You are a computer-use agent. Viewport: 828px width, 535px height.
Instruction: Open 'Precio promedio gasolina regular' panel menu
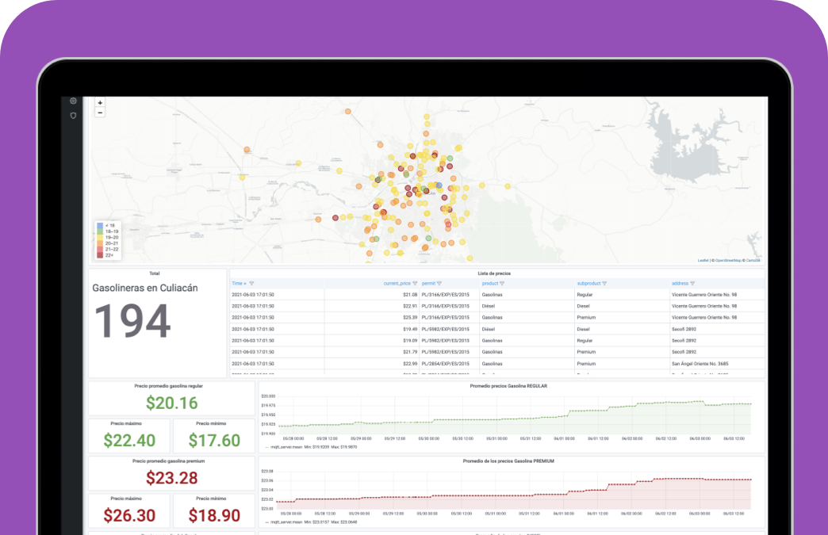pyautogui.click(x=168, y=386)
